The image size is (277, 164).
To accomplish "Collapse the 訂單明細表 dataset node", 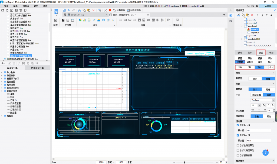I will pos(1,91).
